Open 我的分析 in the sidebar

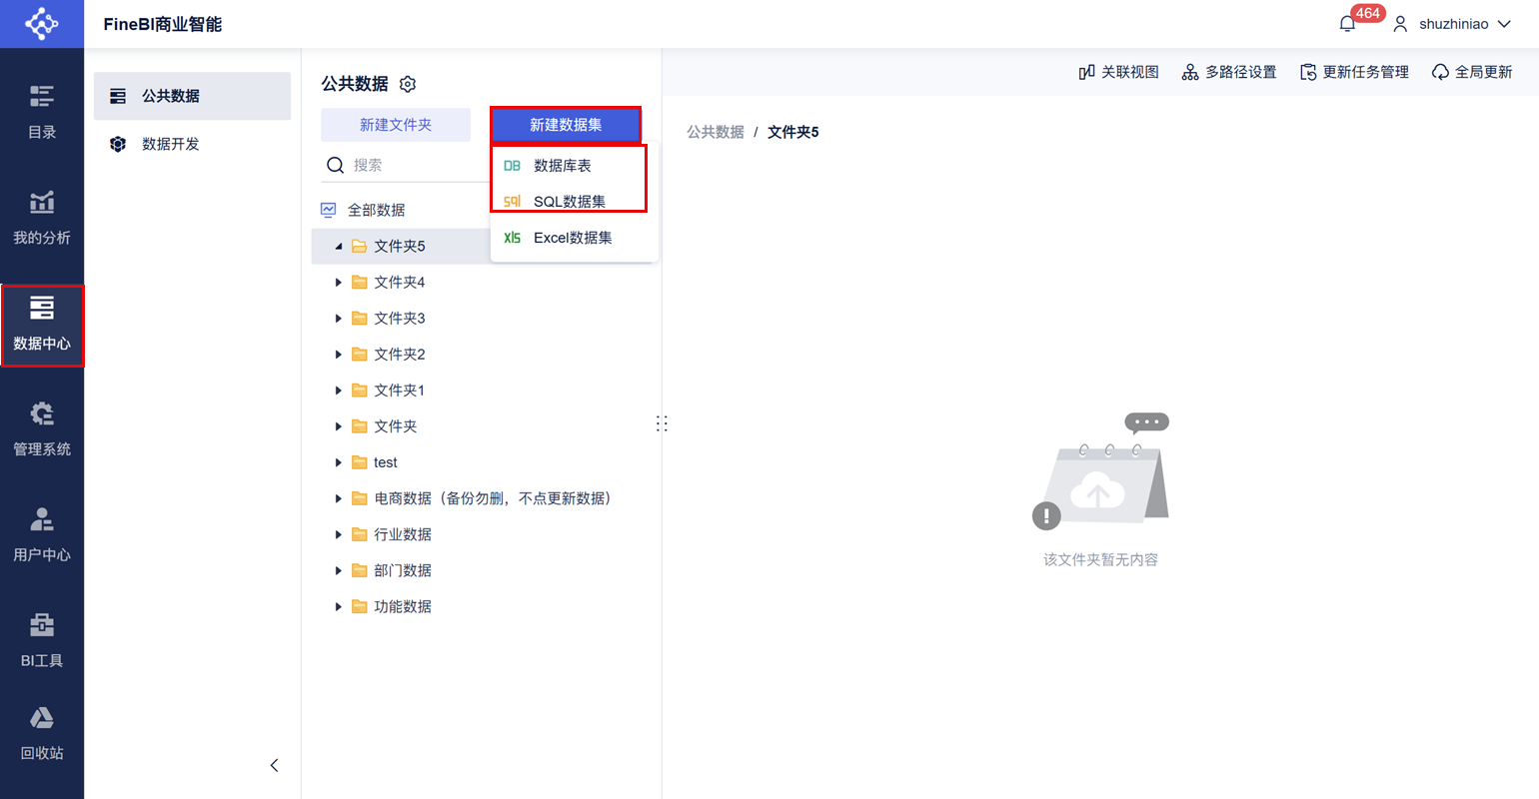pyautogui.click(x=42, y=218)
